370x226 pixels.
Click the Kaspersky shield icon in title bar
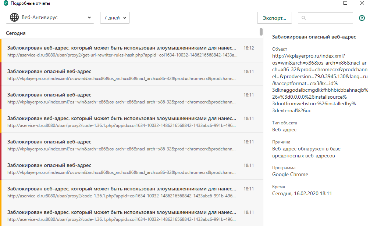[x=5, y=3]
